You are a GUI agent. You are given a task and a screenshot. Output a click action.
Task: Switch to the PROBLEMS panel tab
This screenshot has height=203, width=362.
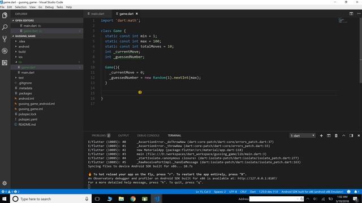tap(101, 135)
